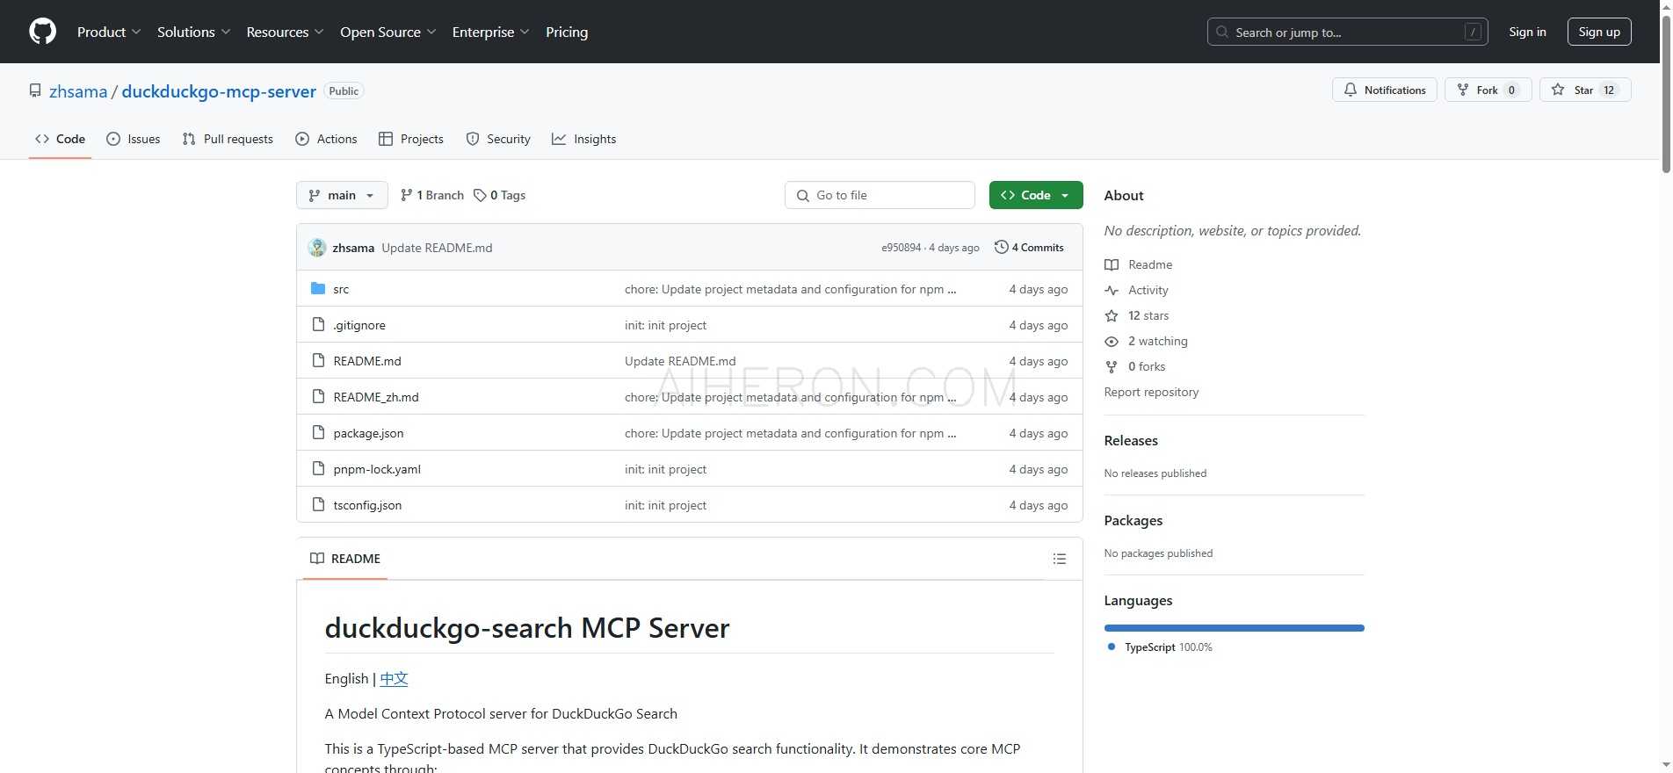Click commit hash e950894
Viewport: 1673px width, 773px height.
(902, 248)
